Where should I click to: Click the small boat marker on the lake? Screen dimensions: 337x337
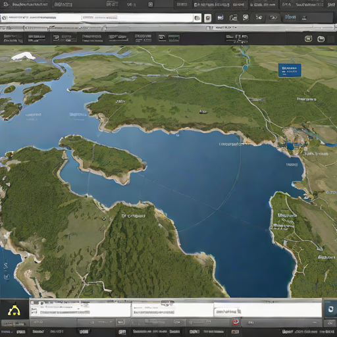click(177, 135)
